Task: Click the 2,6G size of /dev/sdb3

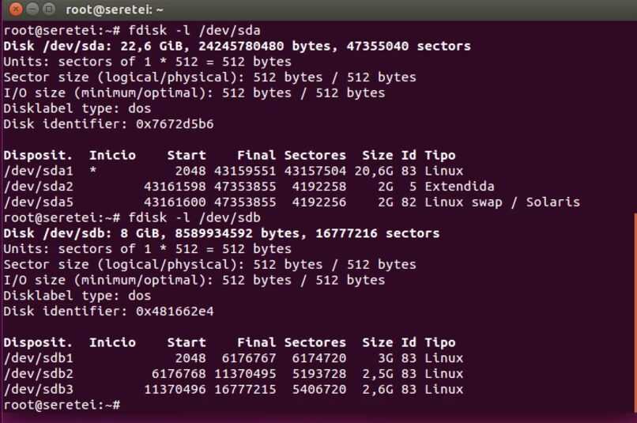Action: click(x=378, y=389)
